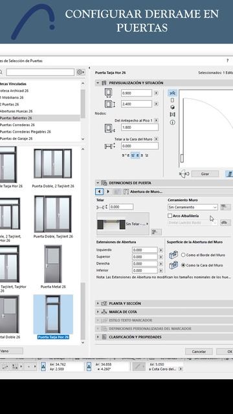This screenshot has width=233, height=414.
Task: Open a Cota Cero del reference arrow
Action: point(181,369)
